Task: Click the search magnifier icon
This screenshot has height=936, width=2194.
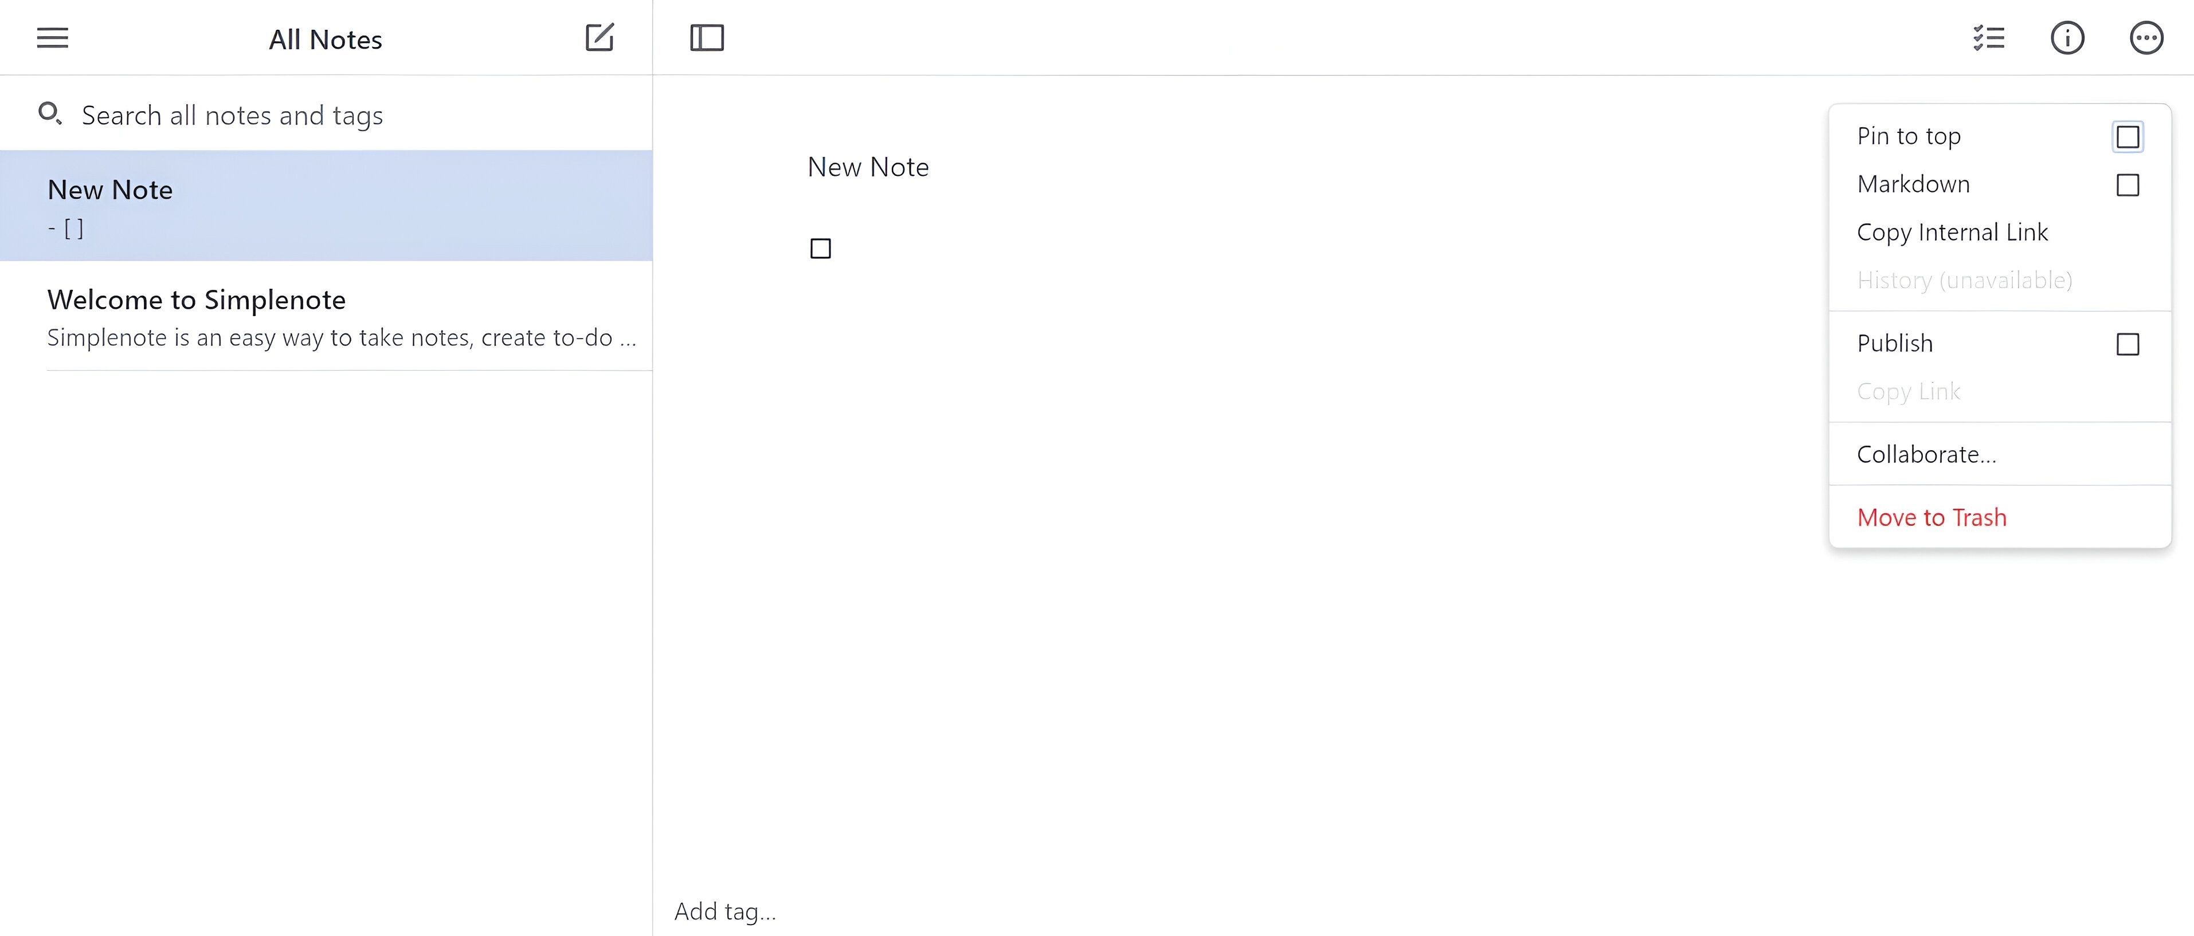Action: point(50,113)
